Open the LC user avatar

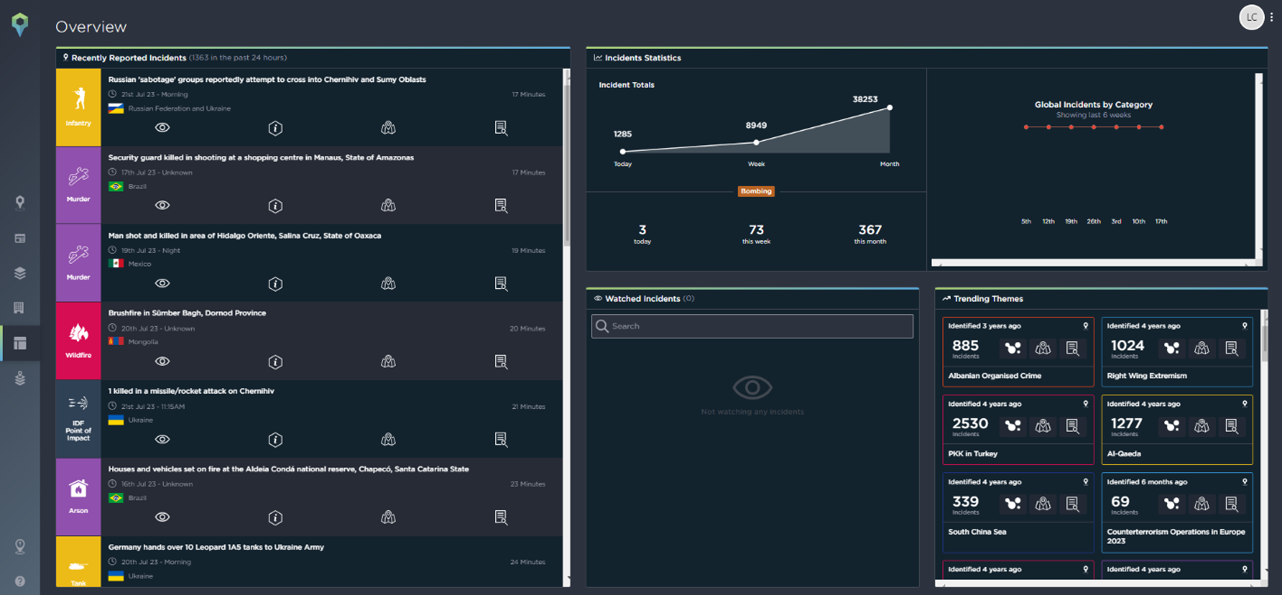tap(1251, 17)
